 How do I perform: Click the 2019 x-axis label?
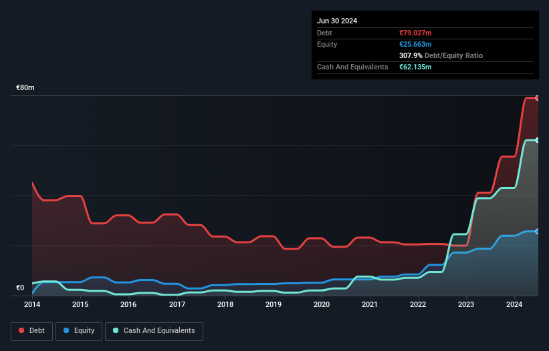[273, 304]
